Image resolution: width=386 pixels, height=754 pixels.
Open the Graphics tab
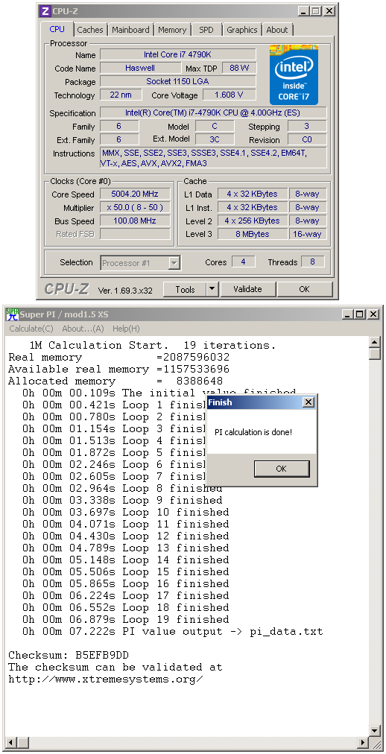pyautogui.click(x=241, y=30)
